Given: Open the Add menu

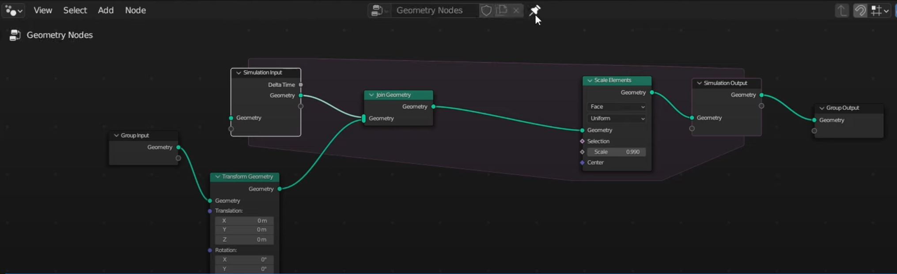Looking at the screenshot, I should [x=106, y=10].
